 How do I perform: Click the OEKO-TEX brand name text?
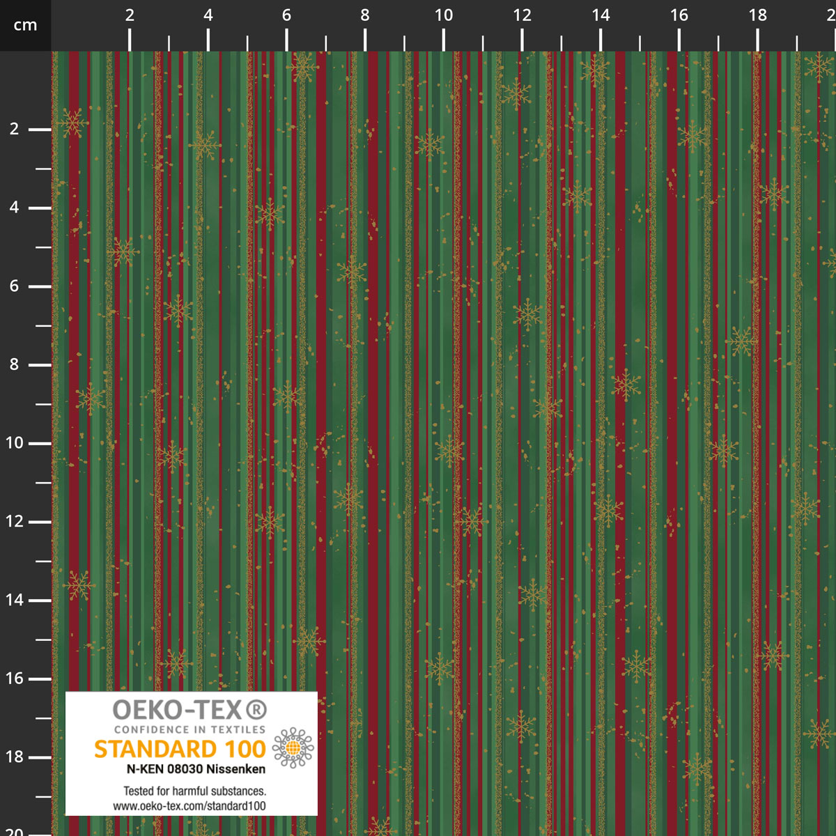[x=178, y=710]
